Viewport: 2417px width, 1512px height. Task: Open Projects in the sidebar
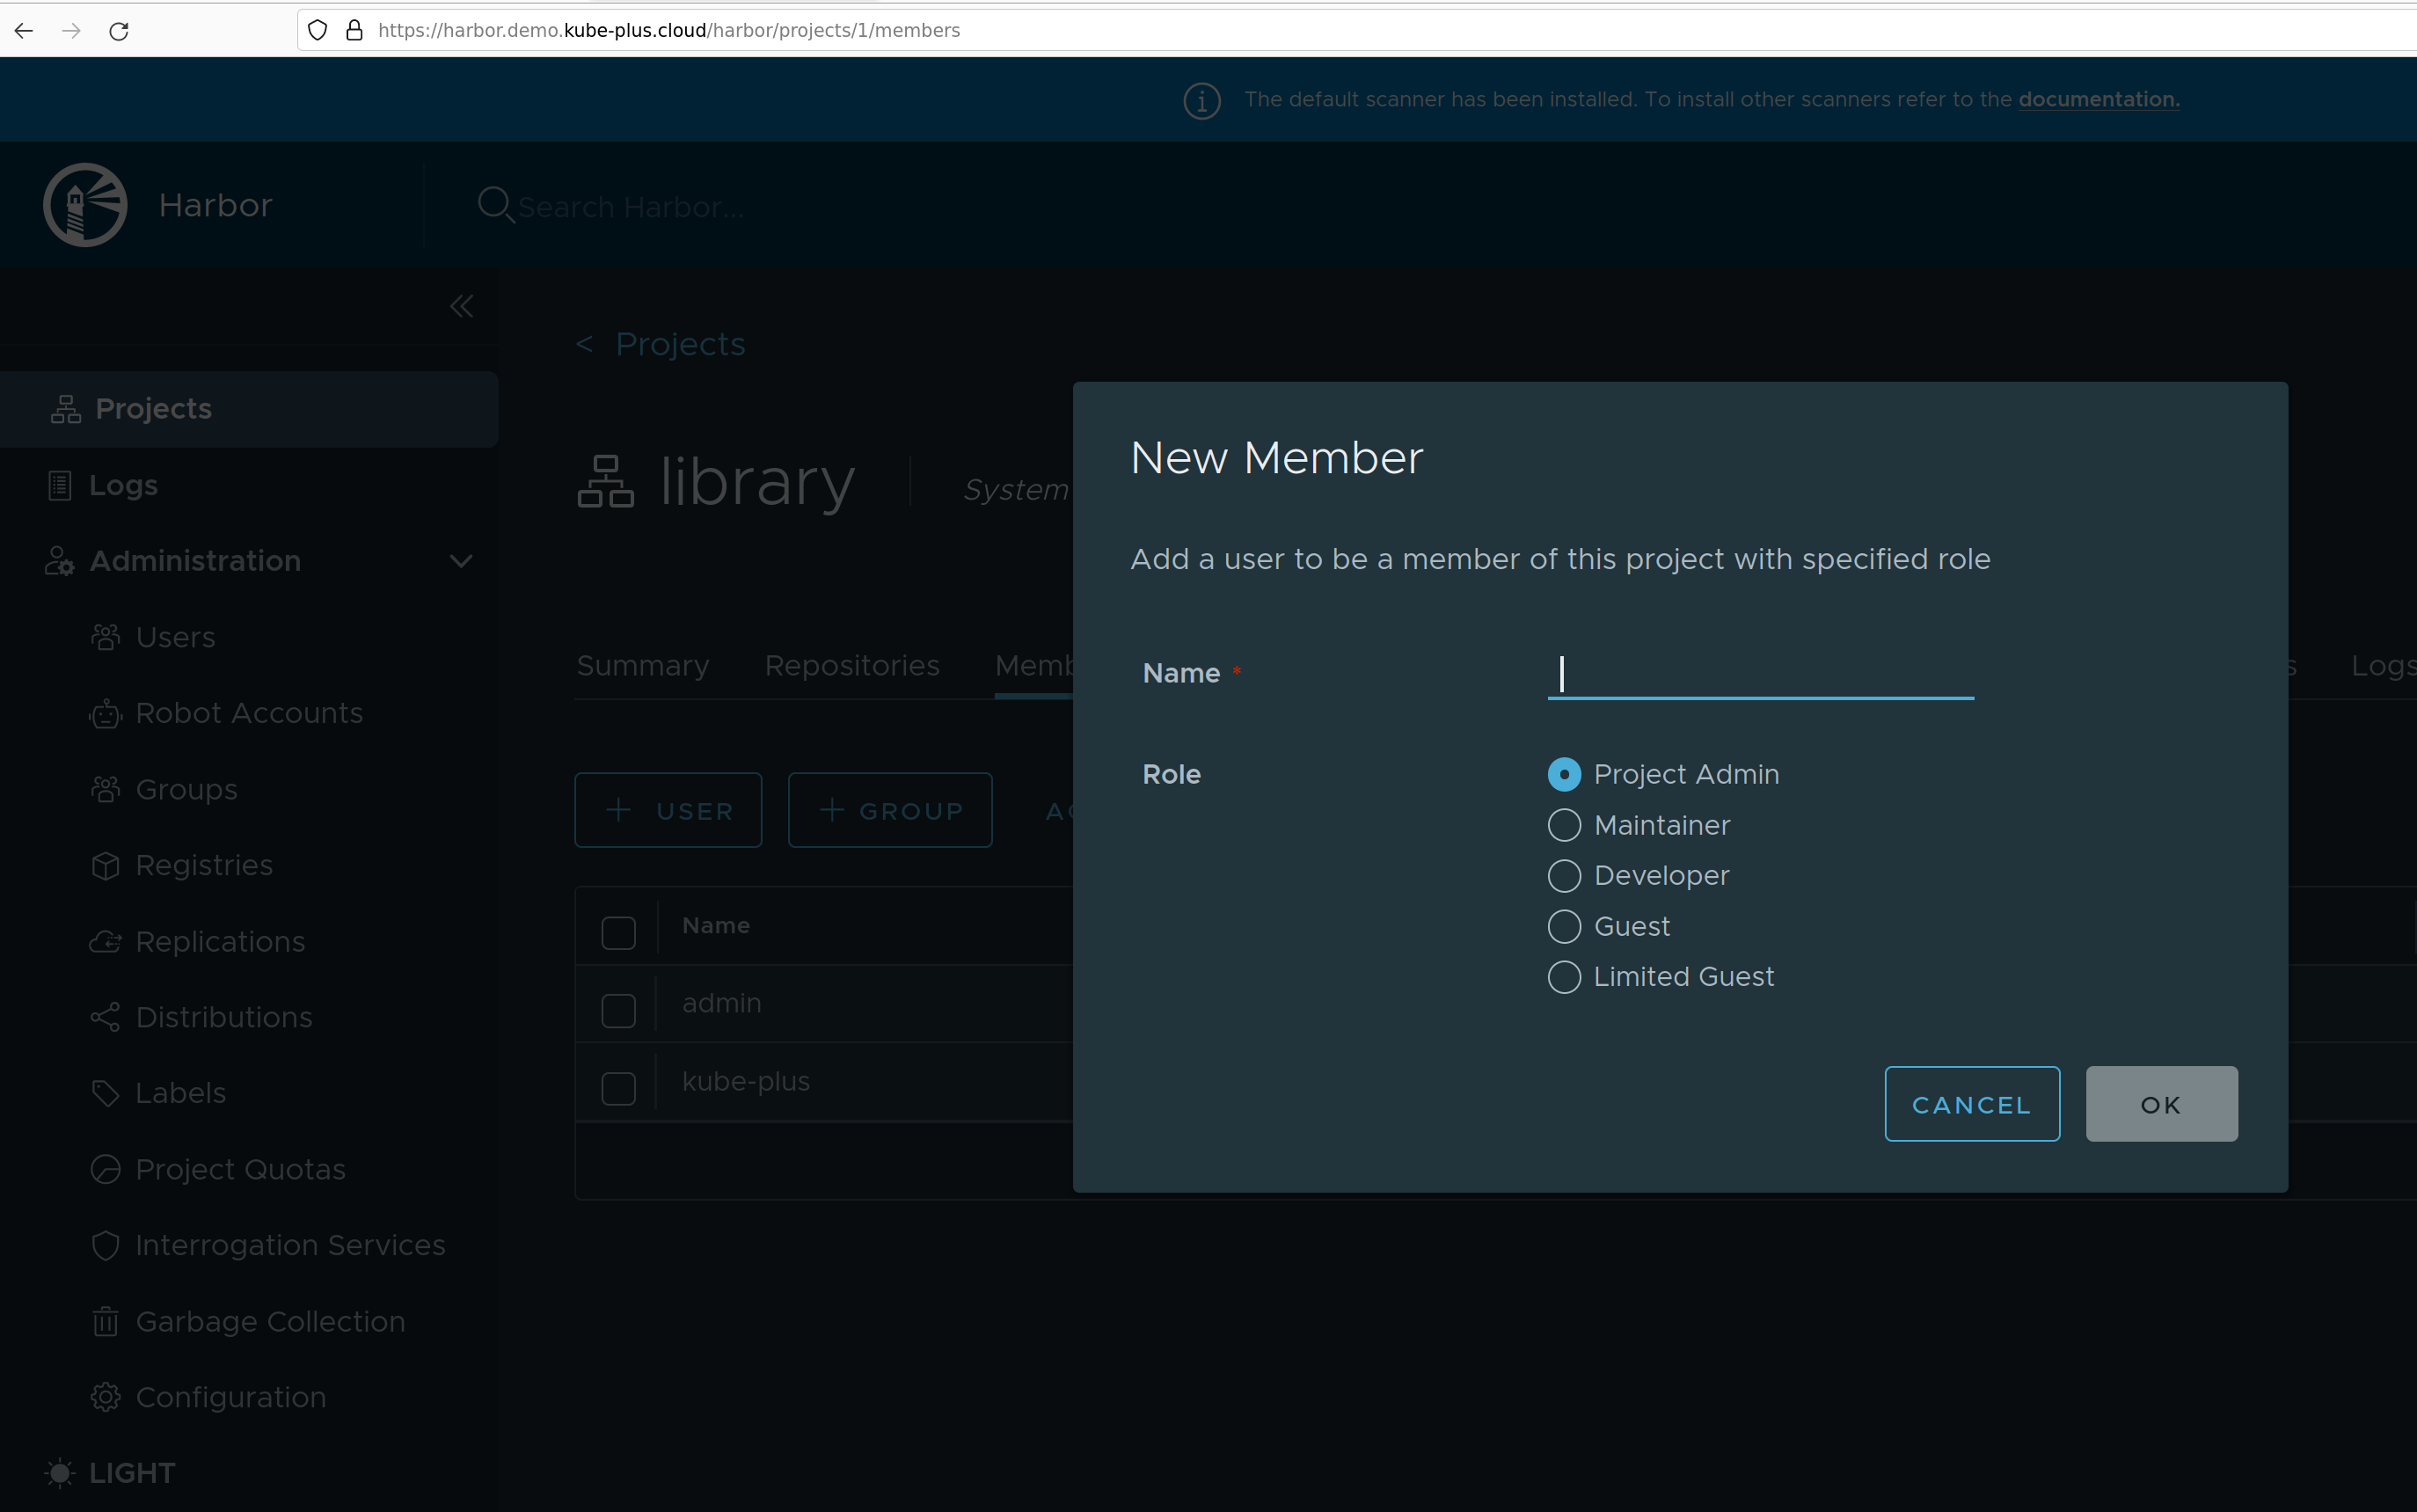249,409
